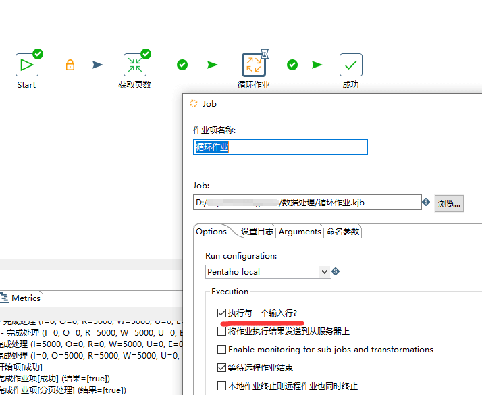Screen dimensions: 482x395
Task: Toggle the 等待远程作业结束 checkbox
Action: click(x=222, y=368)
